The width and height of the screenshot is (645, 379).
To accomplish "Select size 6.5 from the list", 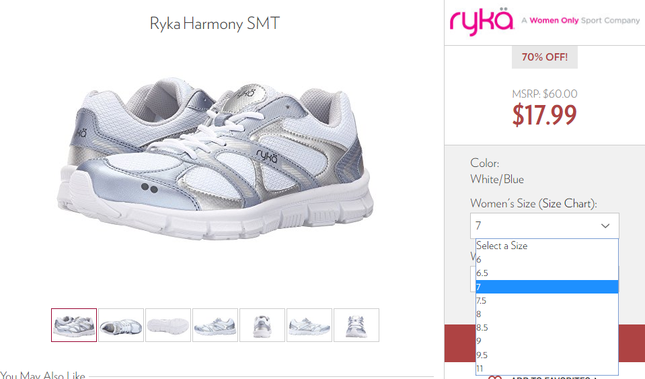I will (x=547, y=273).
